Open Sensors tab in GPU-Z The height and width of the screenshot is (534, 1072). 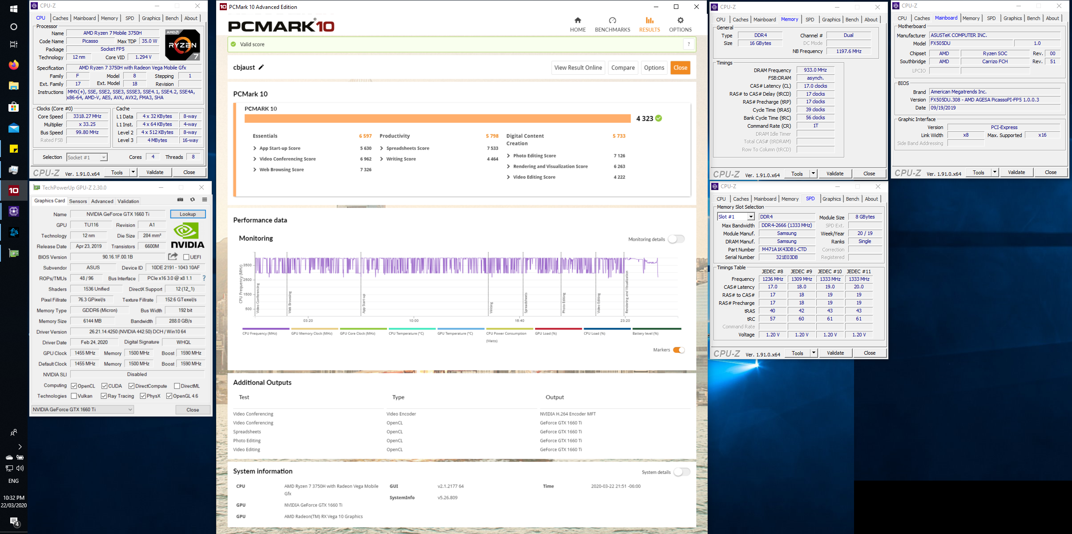pyautogui.click(x=78, y=201)
